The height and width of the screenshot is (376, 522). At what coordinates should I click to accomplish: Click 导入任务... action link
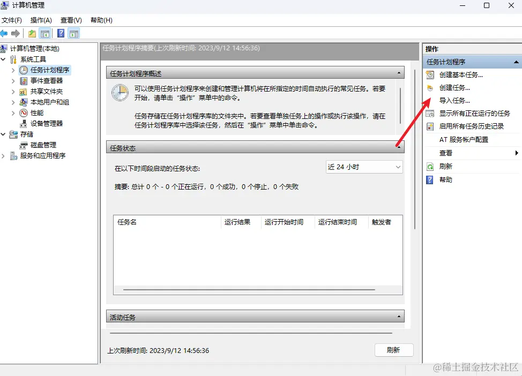click(x=454, y=101)
